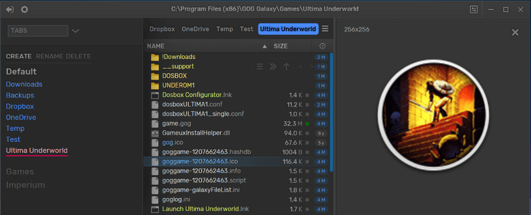The image size is (531, 215).
Task: Click the gog.ico file icon
Action: coord(155,142)
